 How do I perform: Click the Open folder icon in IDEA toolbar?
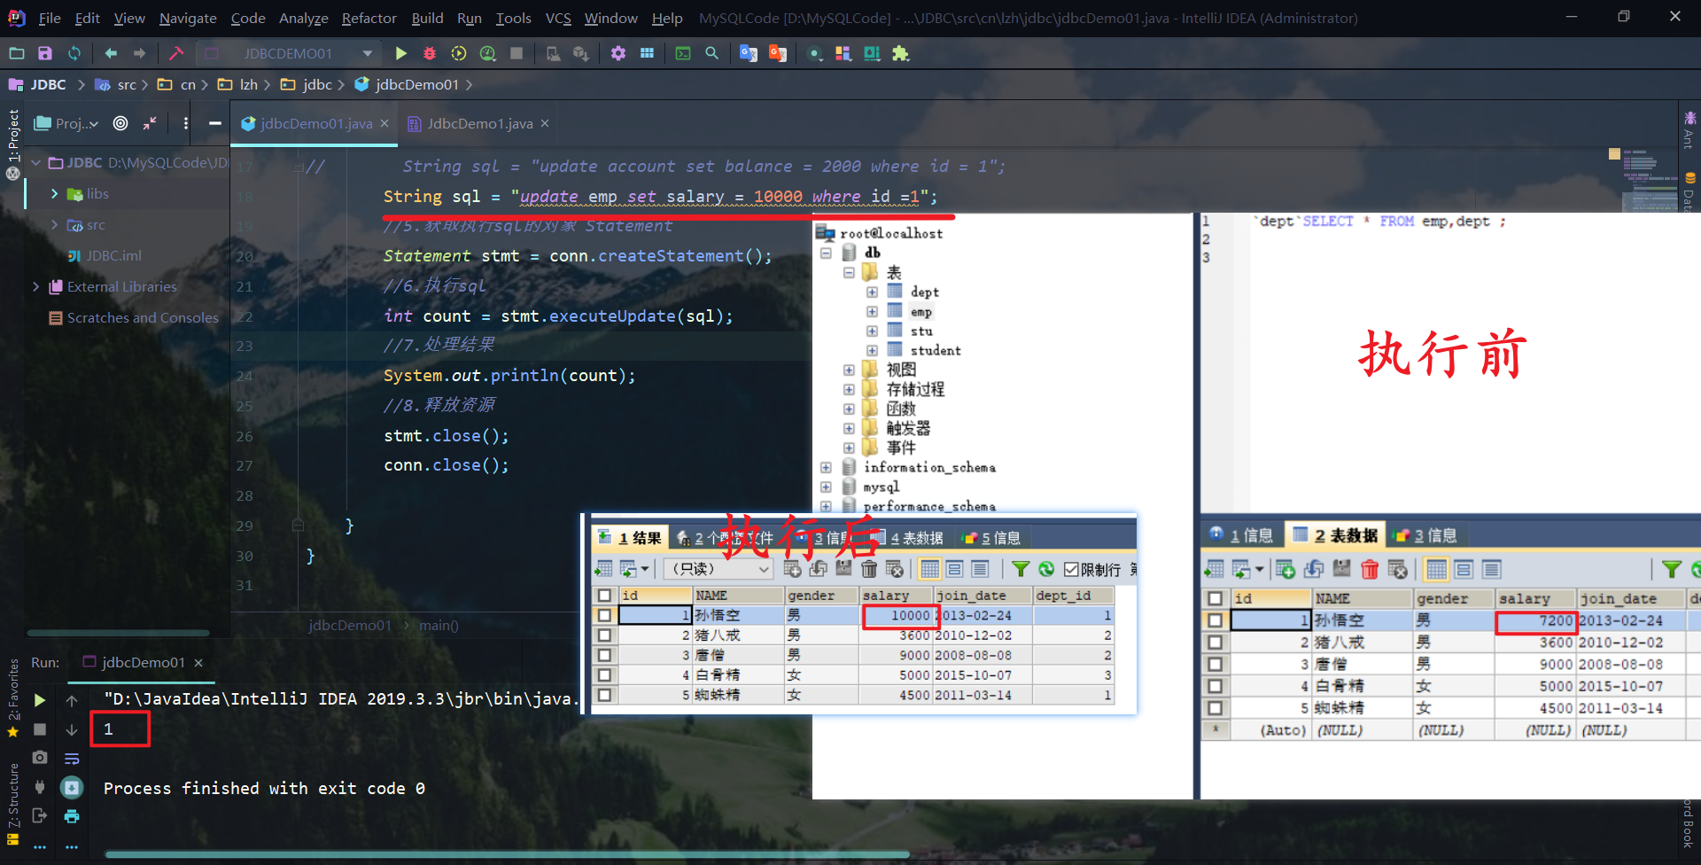tap(17, 53)
